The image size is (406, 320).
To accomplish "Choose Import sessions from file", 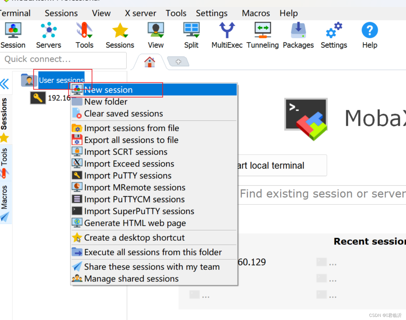I will [x=154, y=128].
